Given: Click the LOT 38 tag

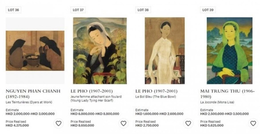Looking at the screenshot, I should 143,10.
